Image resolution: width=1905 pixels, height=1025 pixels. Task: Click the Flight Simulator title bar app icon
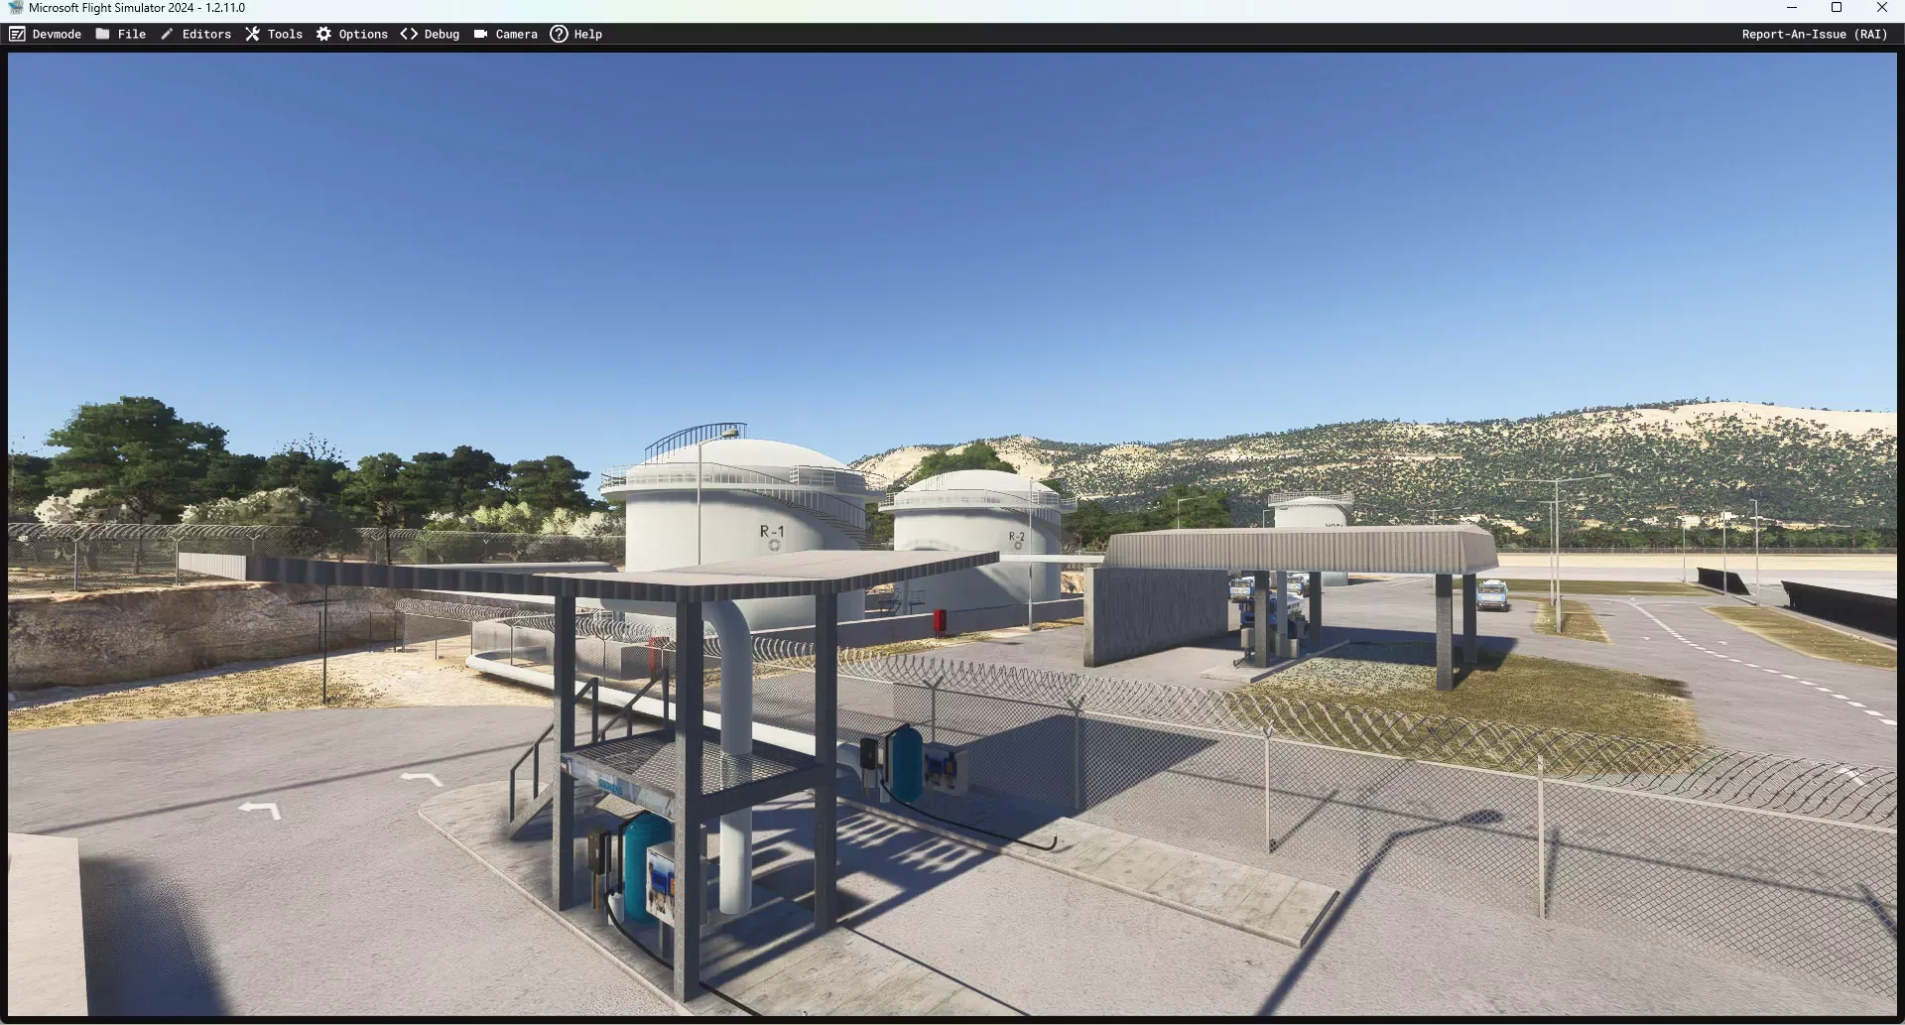[x=15, y=8]
